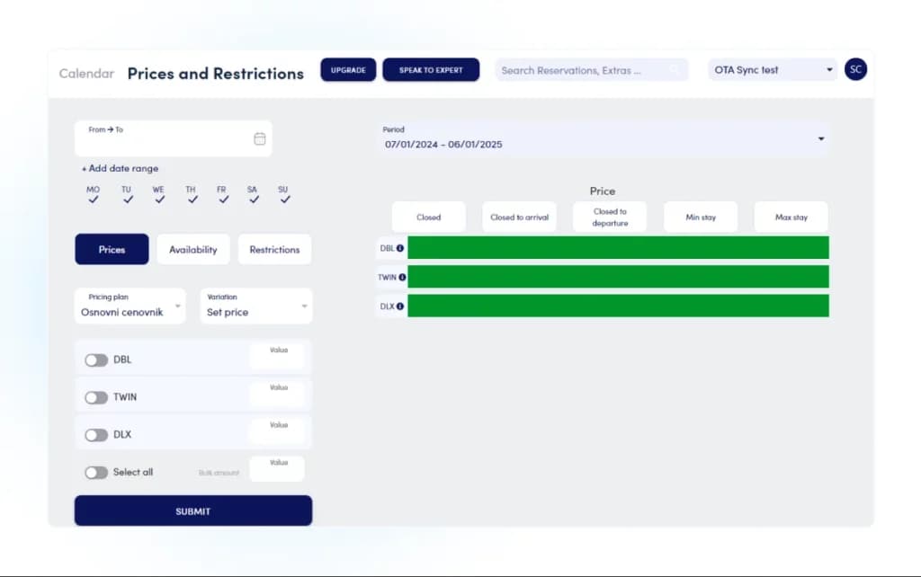This screenshot has width=921, height=577.
Task: Click the info icon beside DLX
Action: (400, 306)
